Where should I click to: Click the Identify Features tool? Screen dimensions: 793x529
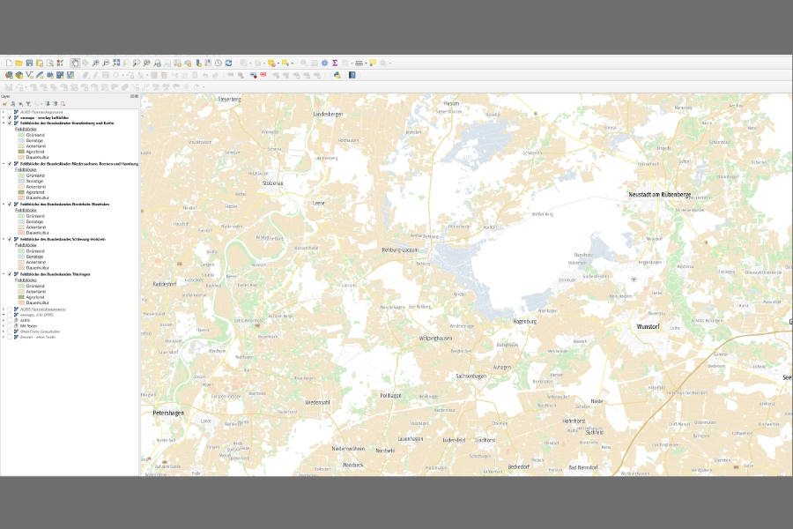coord(302,63)
